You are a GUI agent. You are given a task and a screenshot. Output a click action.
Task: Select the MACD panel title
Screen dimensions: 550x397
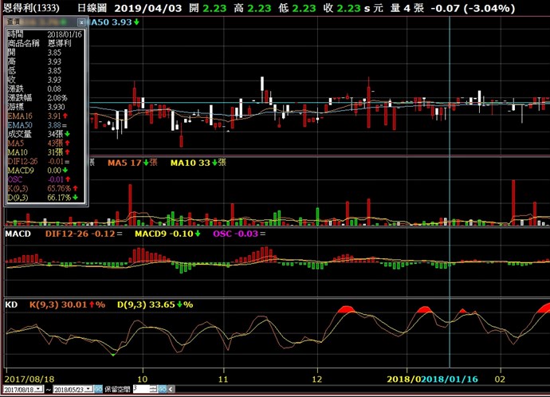tap(17, 234)
